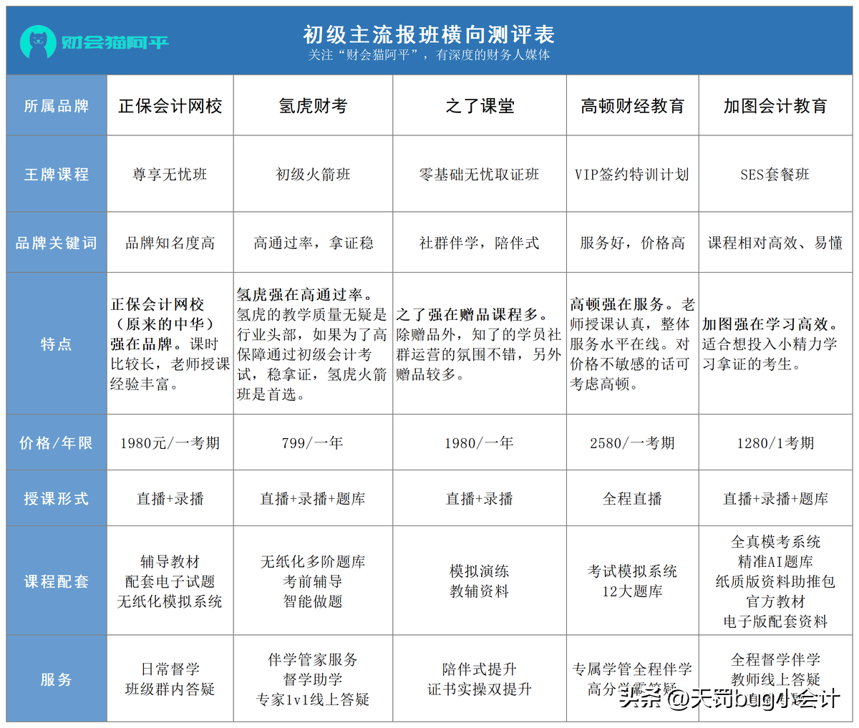Click the course cell 零基础无忧取证班
The image size is (859, 728).
(x=480, y=174)
